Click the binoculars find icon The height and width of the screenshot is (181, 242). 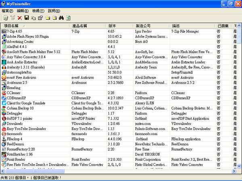coord(61,18)
